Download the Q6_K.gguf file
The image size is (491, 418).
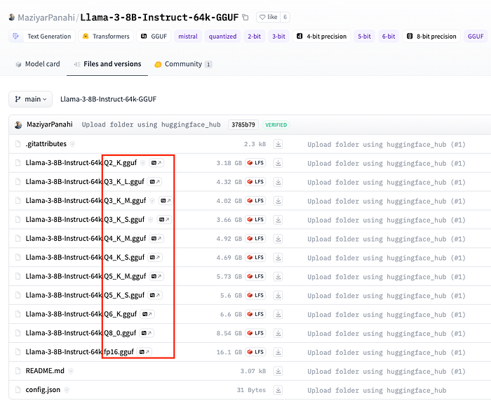click(278, 314)
